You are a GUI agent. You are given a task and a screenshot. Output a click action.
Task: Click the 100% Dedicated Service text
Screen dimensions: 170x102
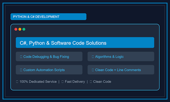[x=38, y=82]
